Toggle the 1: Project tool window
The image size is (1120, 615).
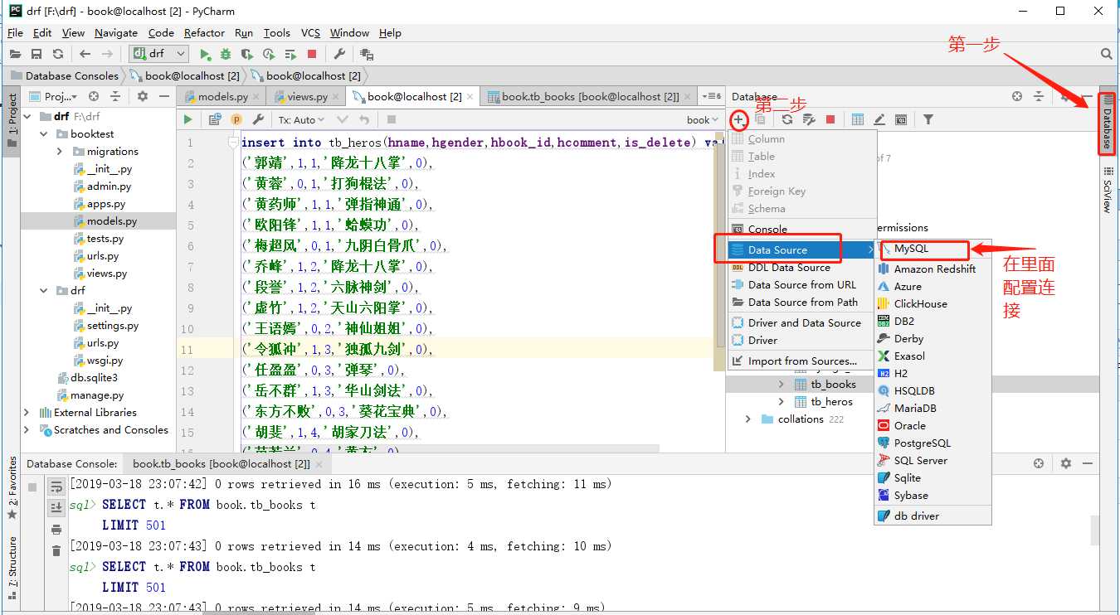click(12, 120)
